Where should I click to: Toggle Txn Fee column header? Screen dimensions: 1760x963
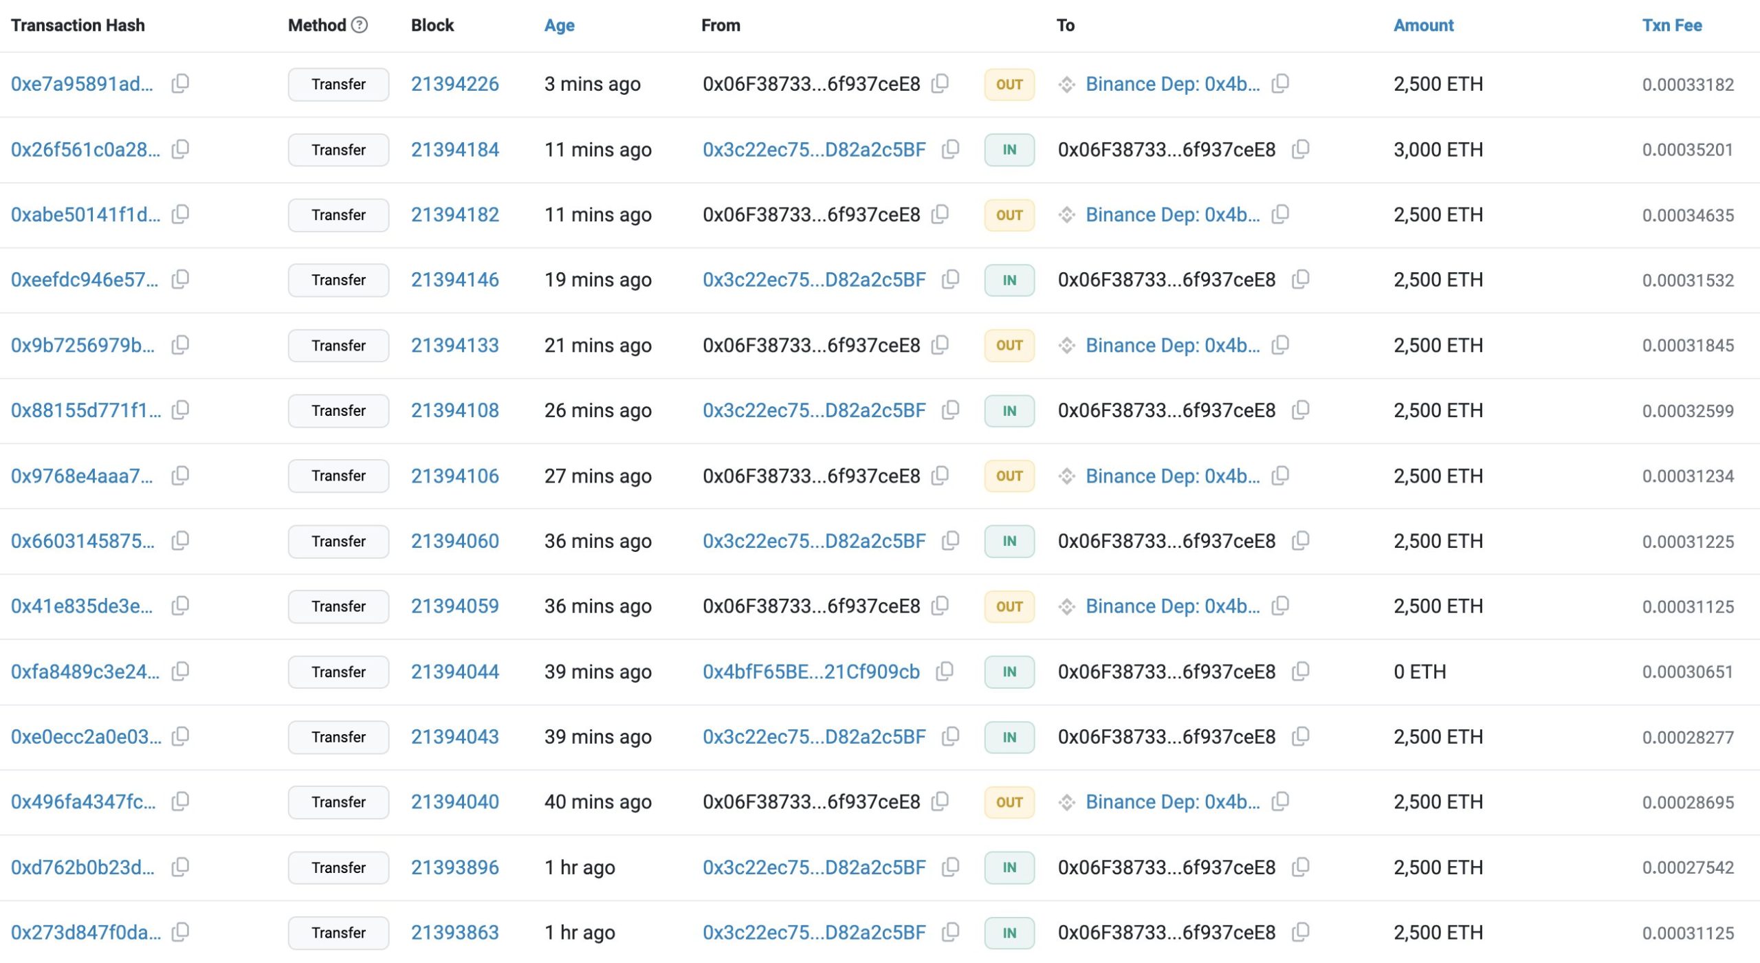point(1671,25)
